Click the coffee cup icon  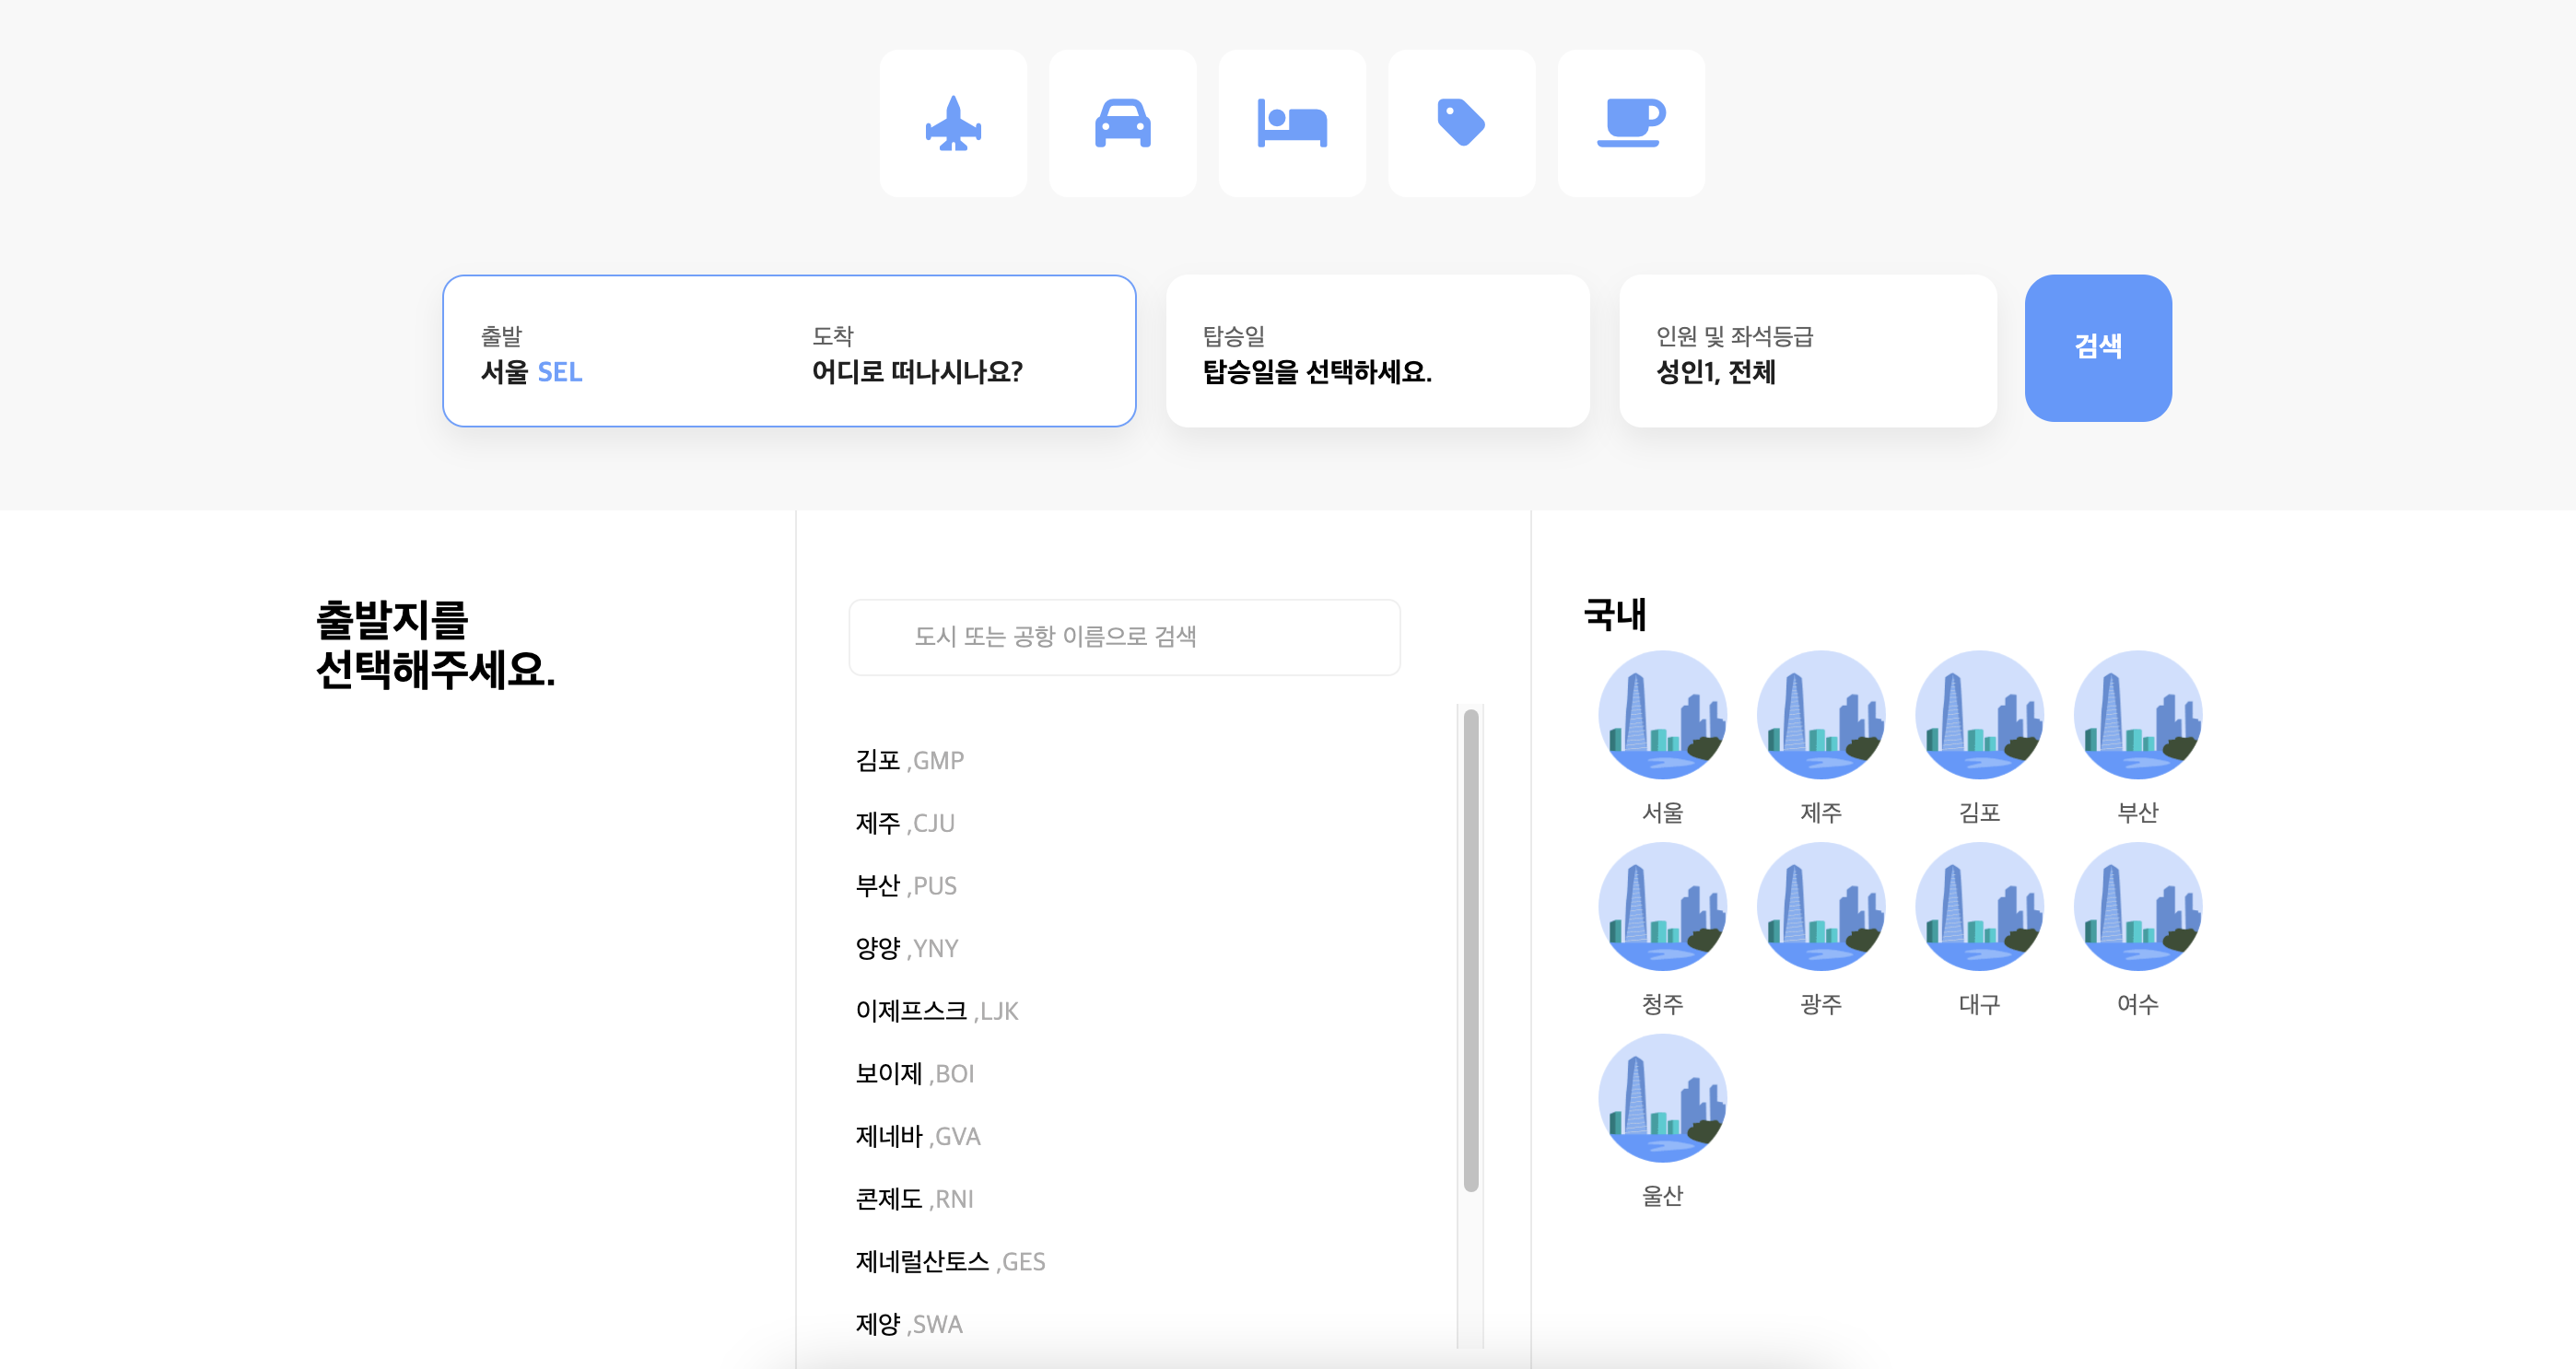[x=1630, y=124]
